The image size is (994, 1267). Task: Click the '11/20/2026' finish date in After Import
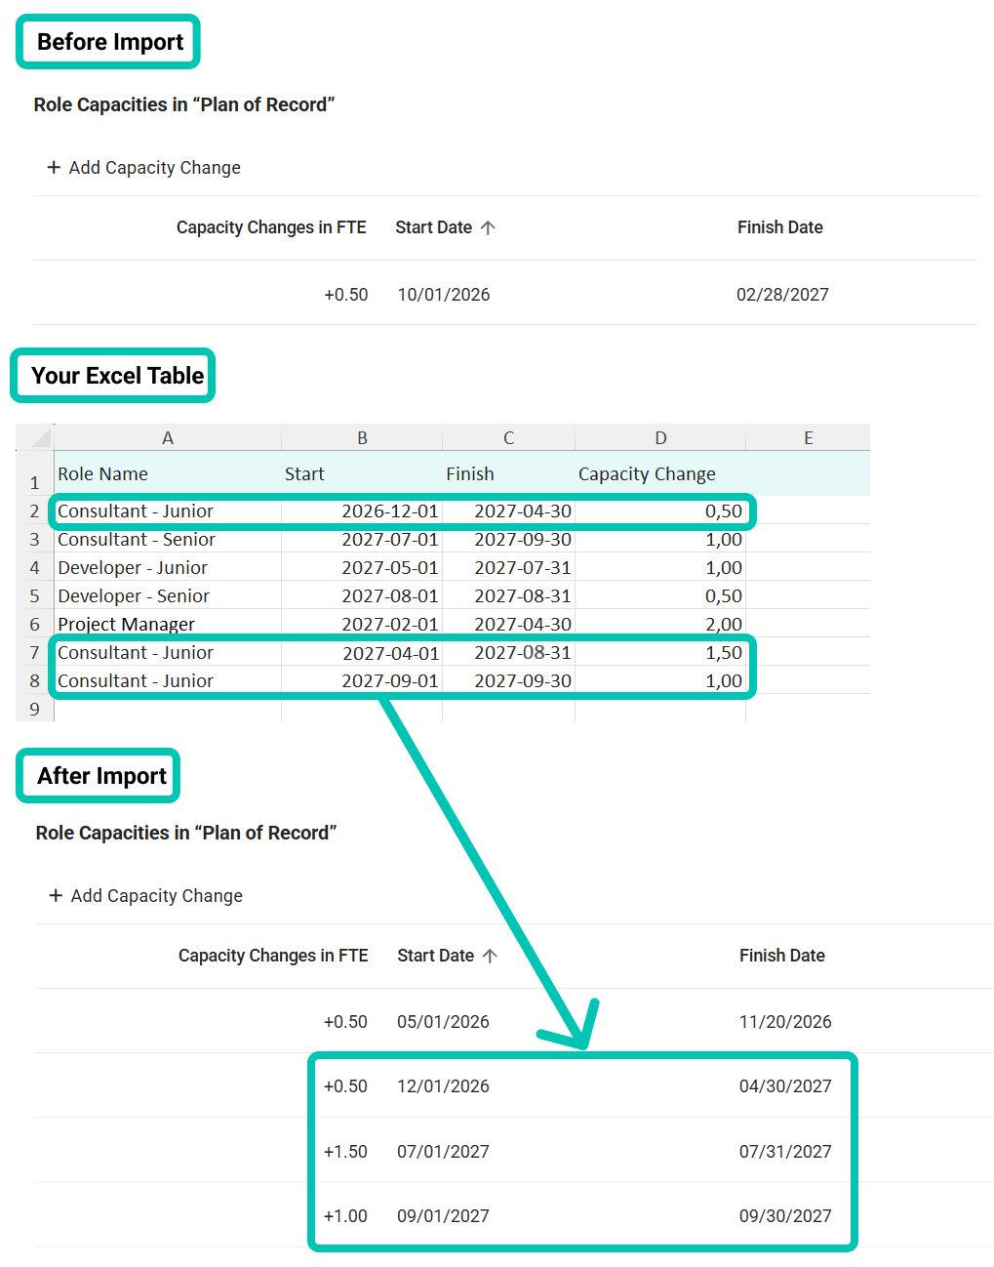pos(785,1022)
